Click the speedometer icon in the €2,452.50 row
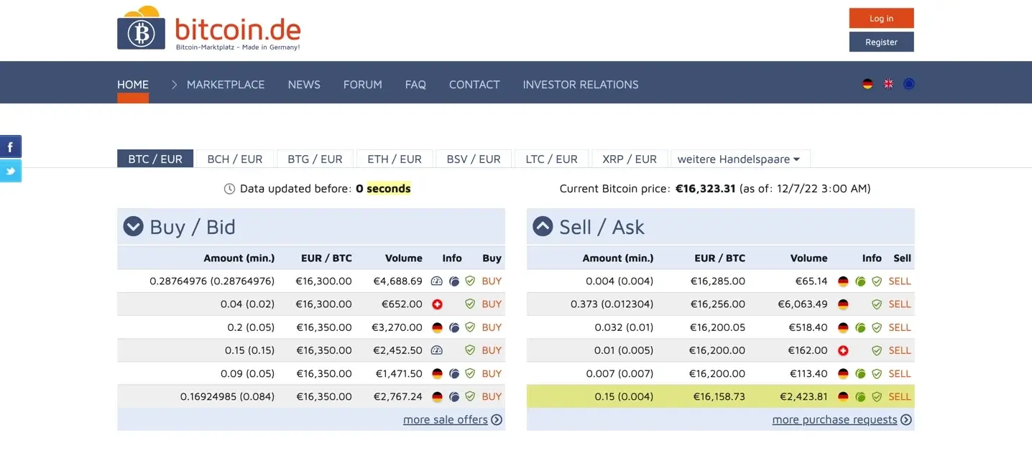 coord(437,350)
